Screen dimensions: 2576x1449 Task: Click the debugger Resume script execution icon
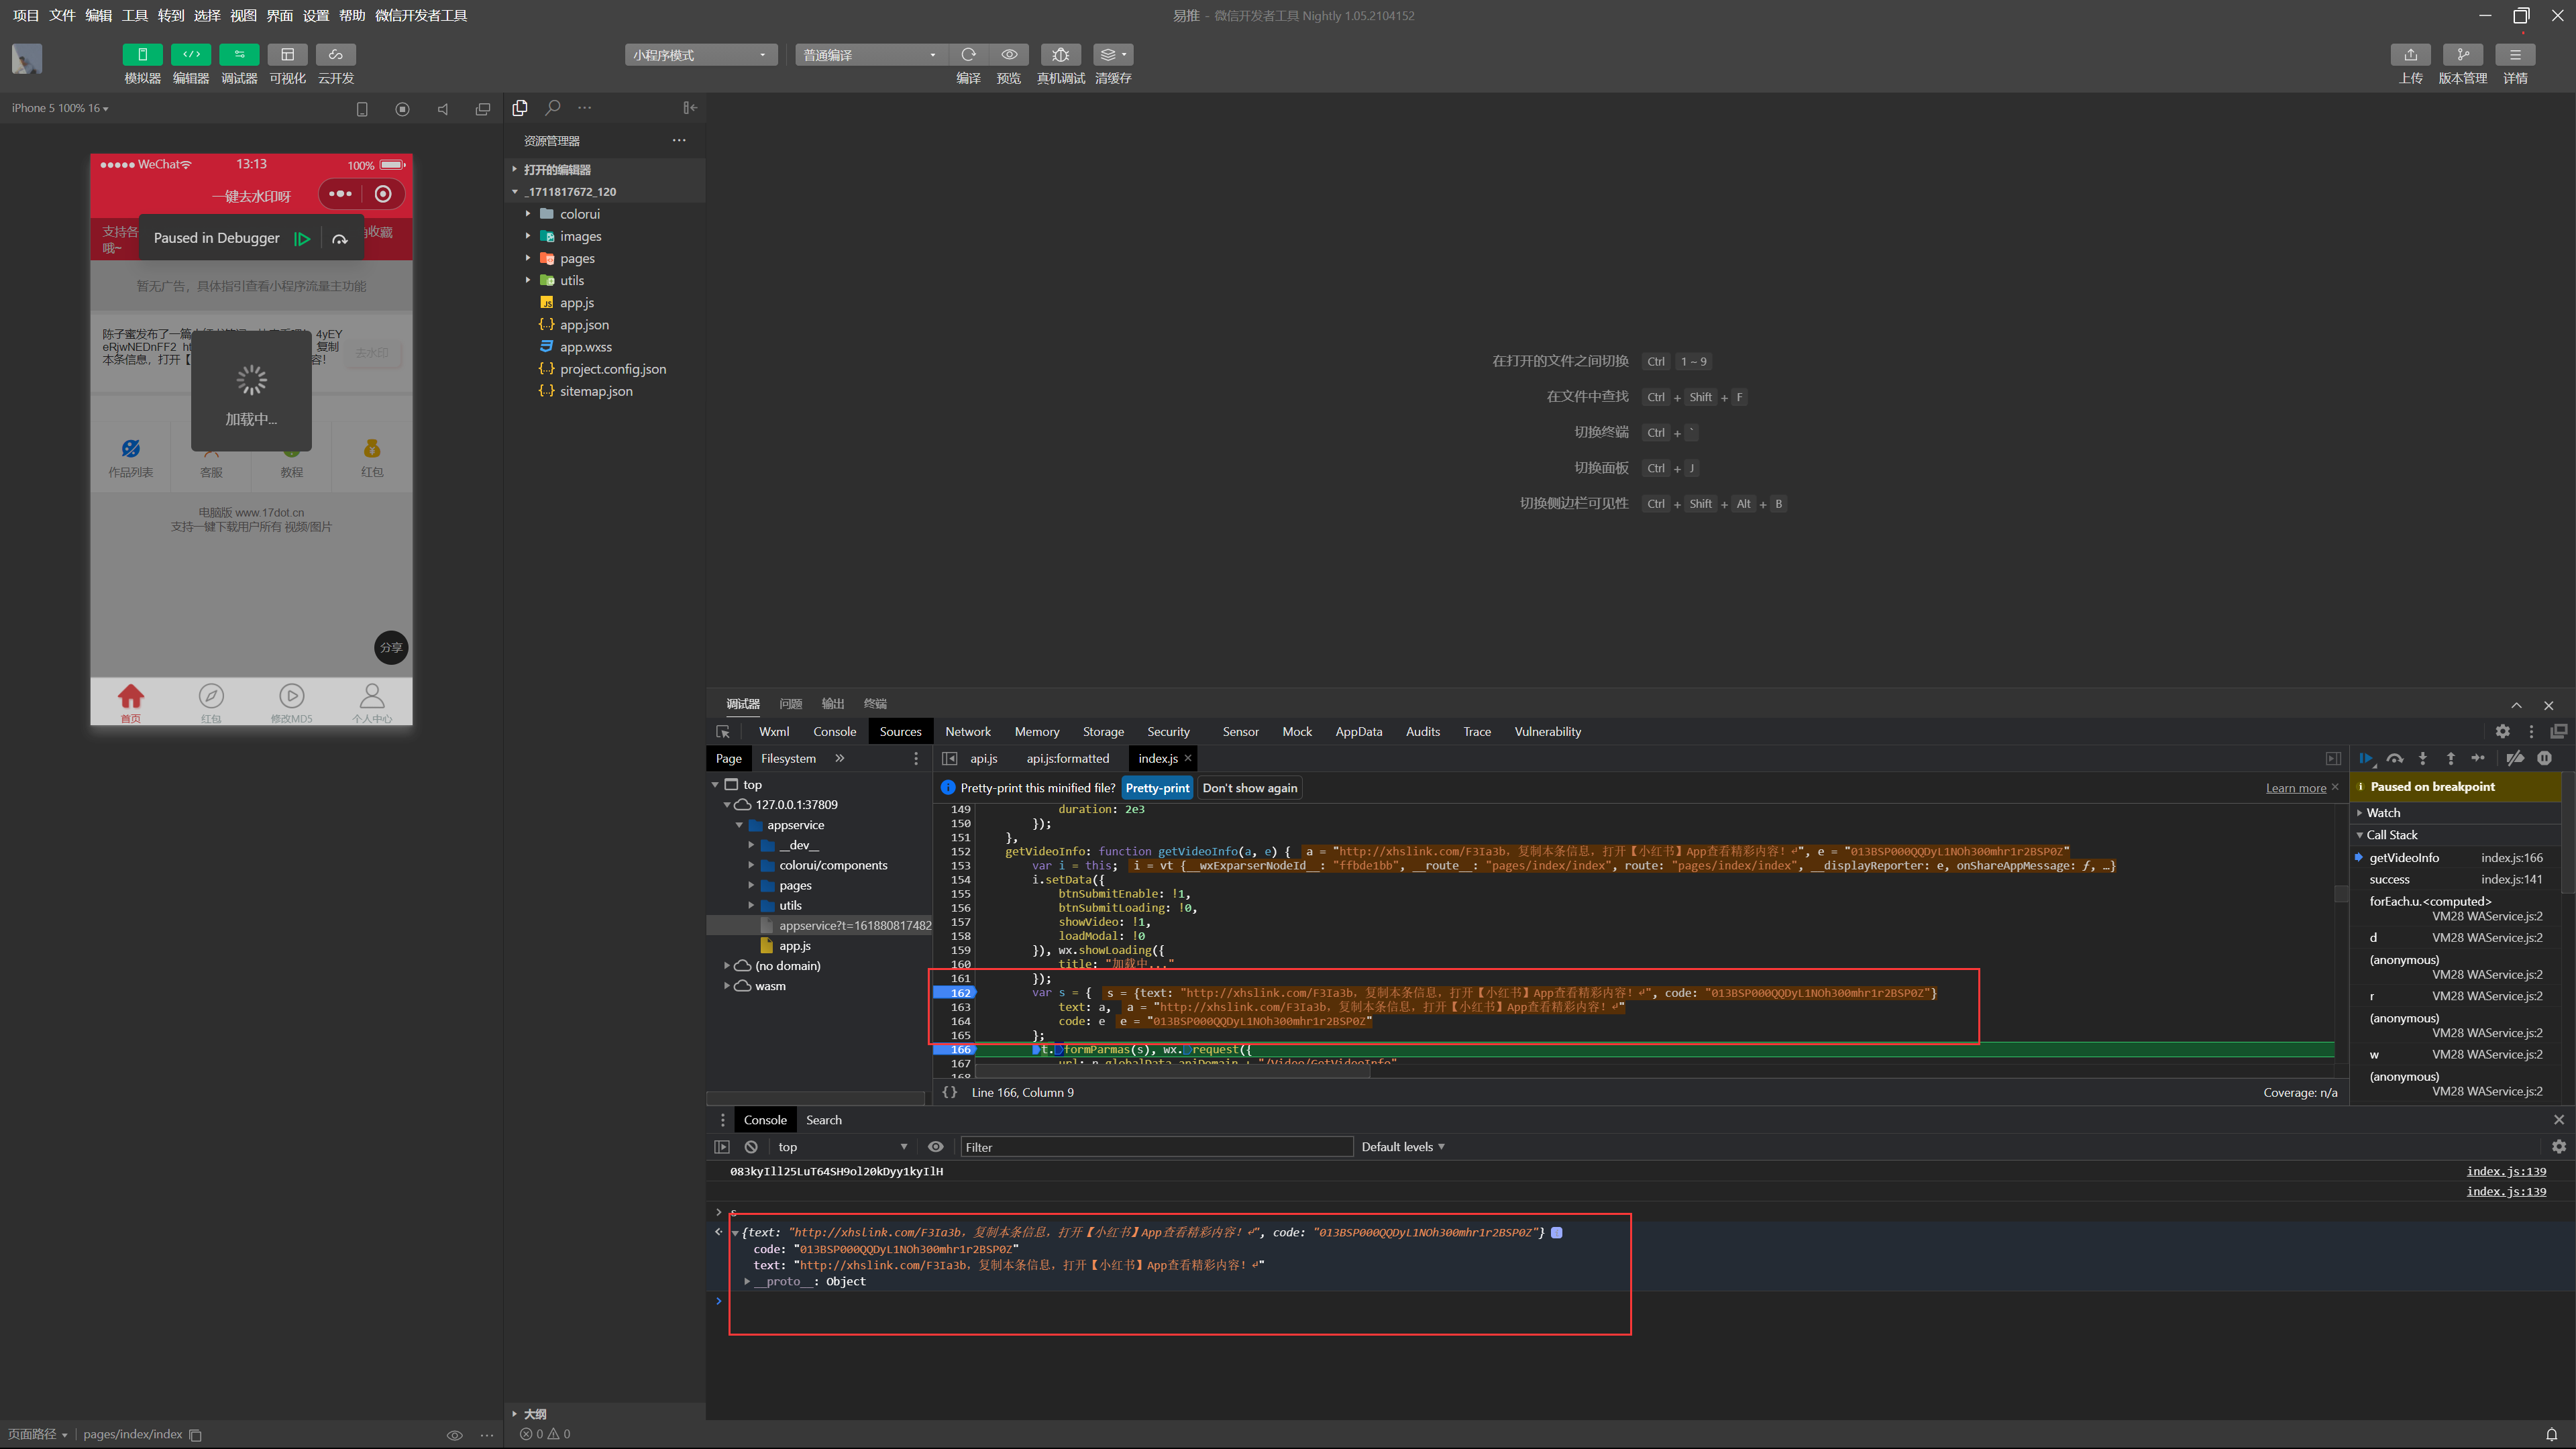coord(2366,758)
